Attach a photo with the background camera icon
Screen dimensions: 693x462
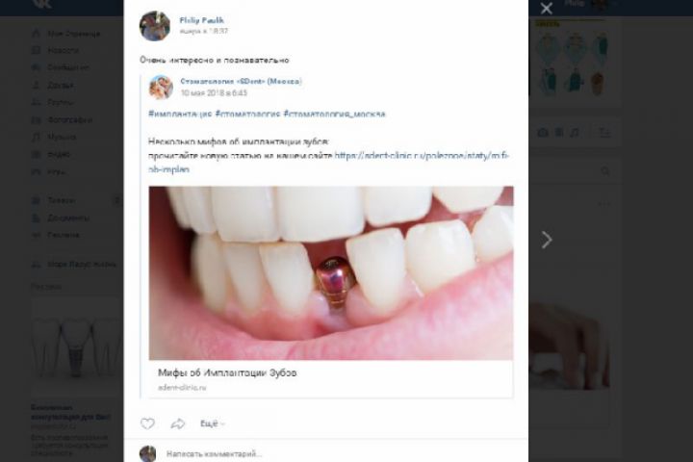click(543, 132)
